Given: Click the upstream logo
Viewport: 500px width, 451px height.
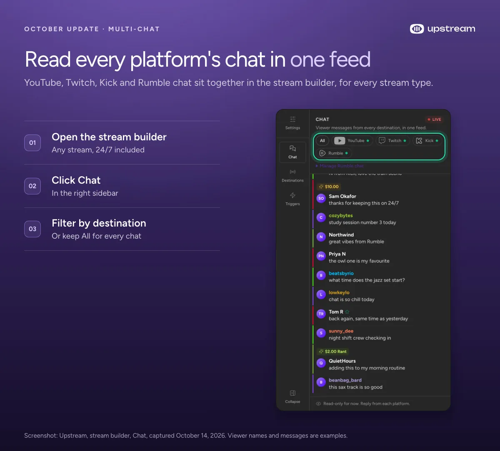Looking at the screenshot, I should (x=442, y=29).
